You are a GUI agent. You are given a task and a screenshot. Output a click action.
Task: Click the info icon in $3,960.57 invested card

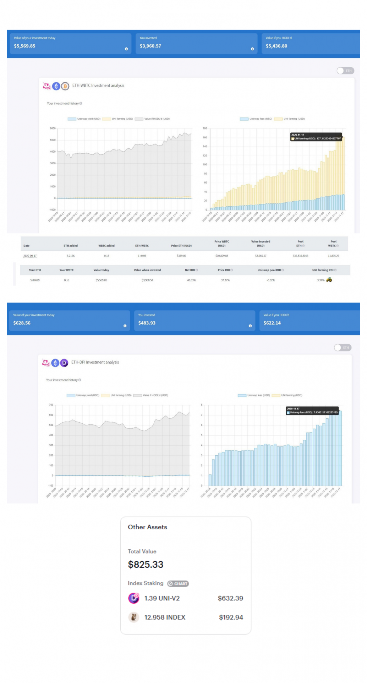pos(252,49)
